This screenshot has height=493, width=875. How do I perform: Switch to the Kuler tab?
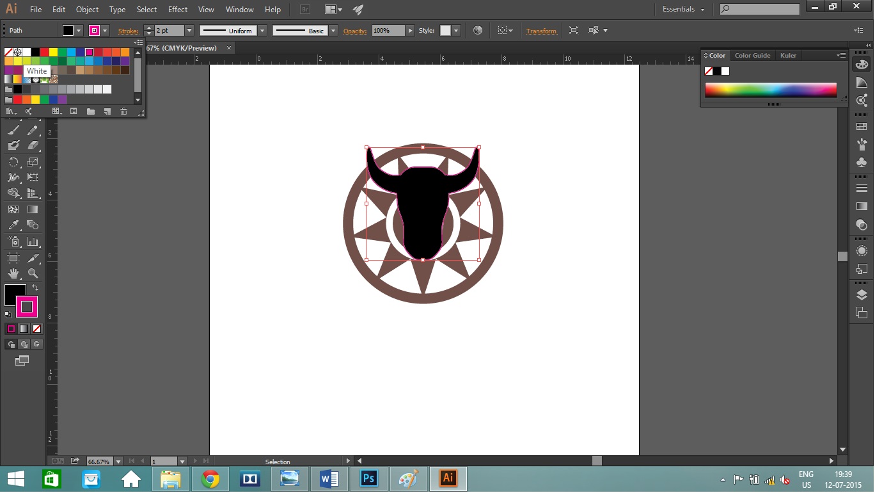[789, 56]
